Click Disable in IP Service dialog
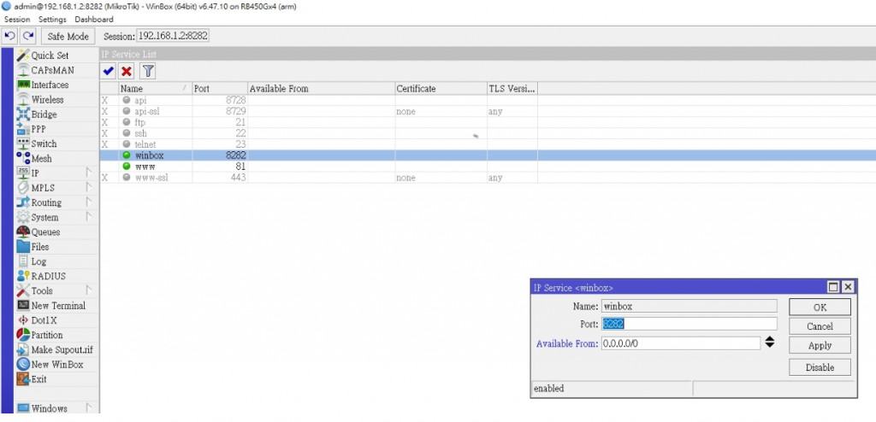Viewport: 876px width, 422px height. point(820,367)
